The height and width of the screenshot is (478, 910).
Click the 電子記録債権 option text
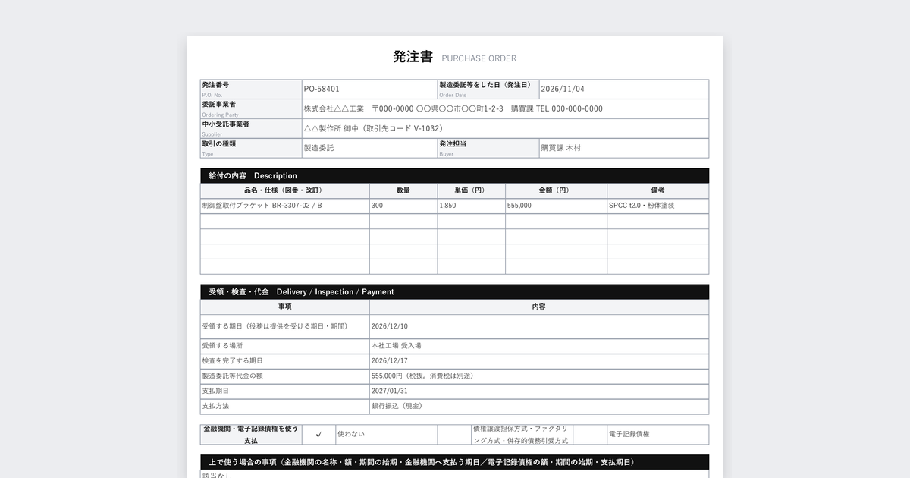(629, 434)
